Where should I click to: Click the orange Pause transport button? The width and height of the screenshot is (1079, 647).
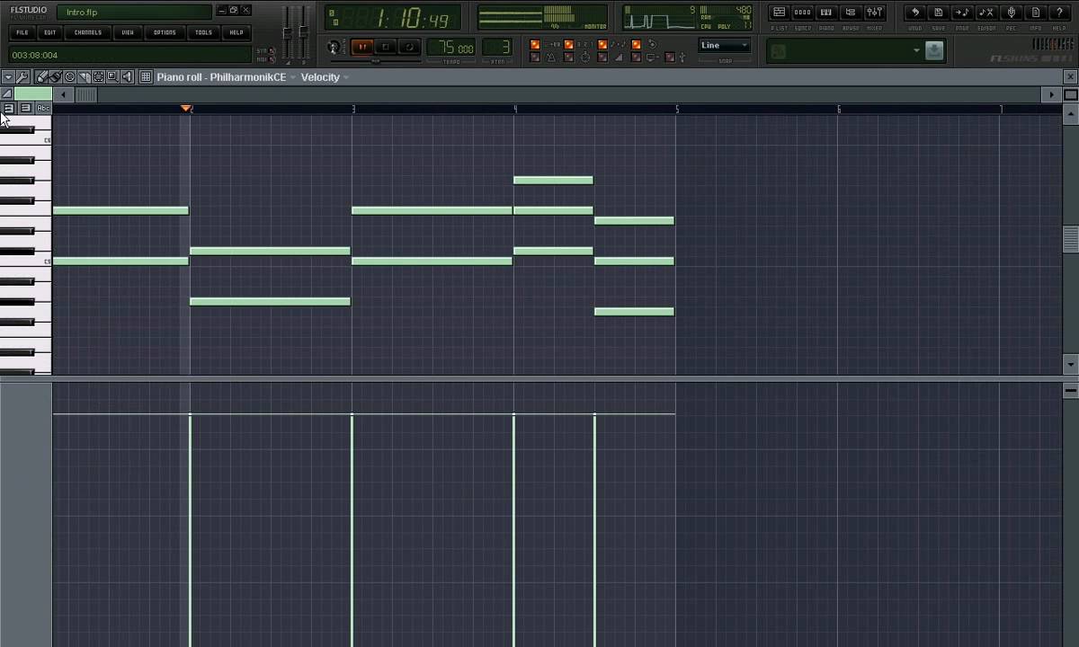(x=361, y=47)
